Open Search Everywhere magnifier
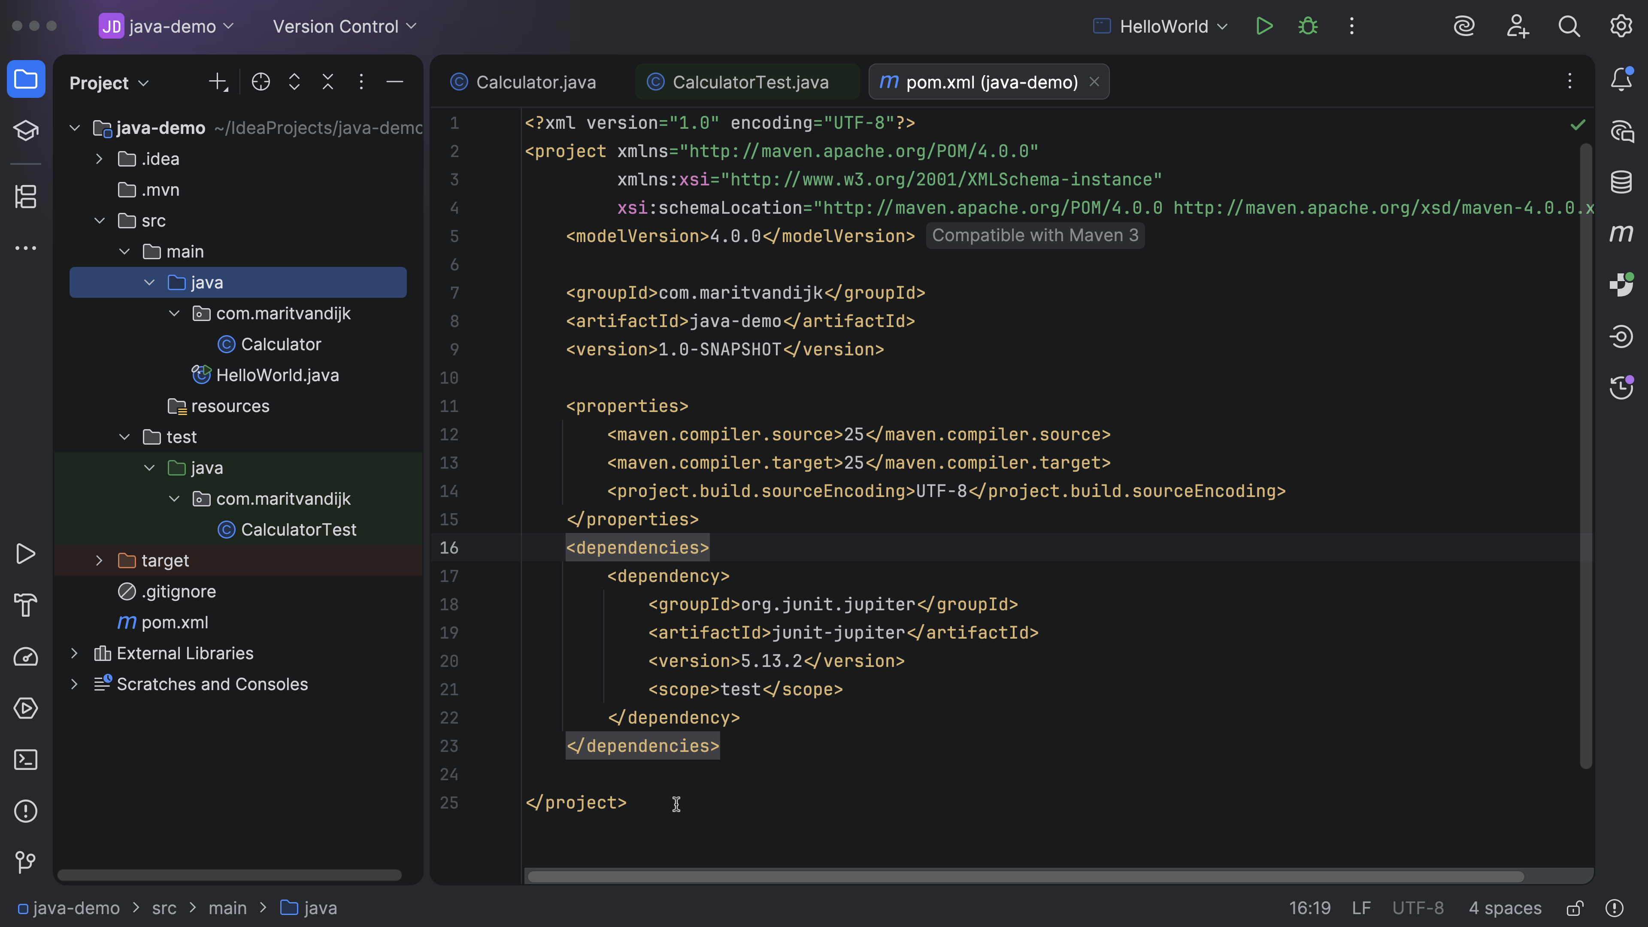Screen dimensions: 1648x927 pos(1569,26)
